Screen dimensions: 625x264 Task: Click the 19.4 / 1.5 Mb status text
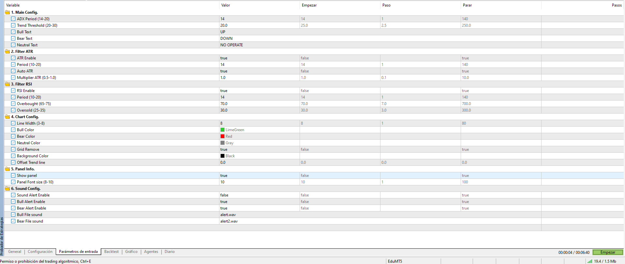[605, 261]
